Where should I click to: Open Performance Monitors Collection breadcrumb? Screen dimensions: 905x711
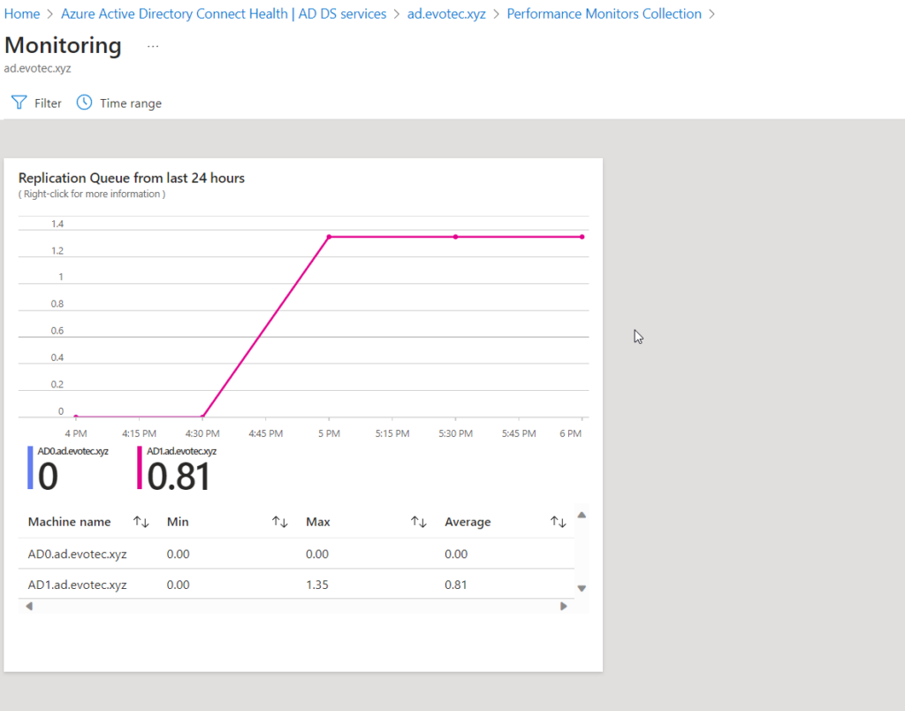click(x=604, y=14)
